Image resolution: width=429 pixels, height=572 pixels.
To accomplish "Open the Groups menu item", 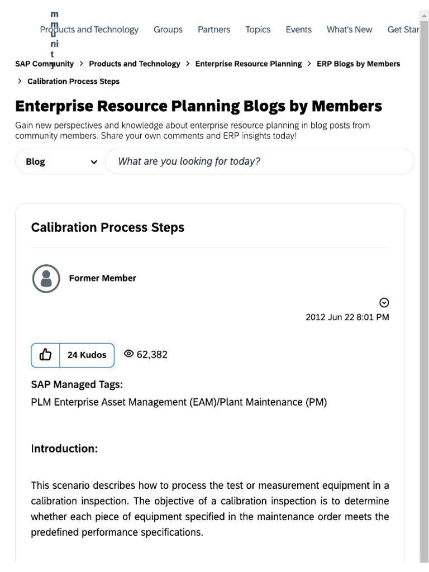I will point(168,30).
